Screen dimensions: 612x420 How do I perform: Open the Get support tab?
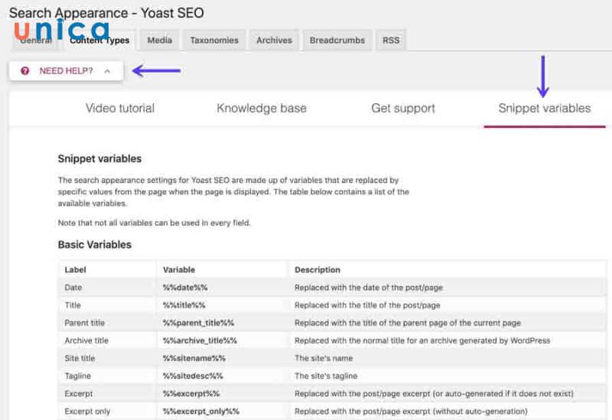pos(403,109)
